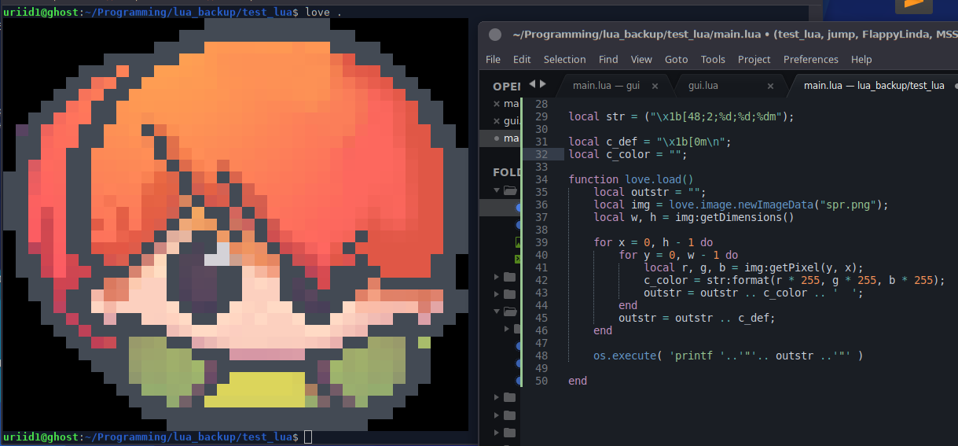Click the 'local c_def' assignment line
Screen dimensions: 958x446
click(x=650, y=142)
